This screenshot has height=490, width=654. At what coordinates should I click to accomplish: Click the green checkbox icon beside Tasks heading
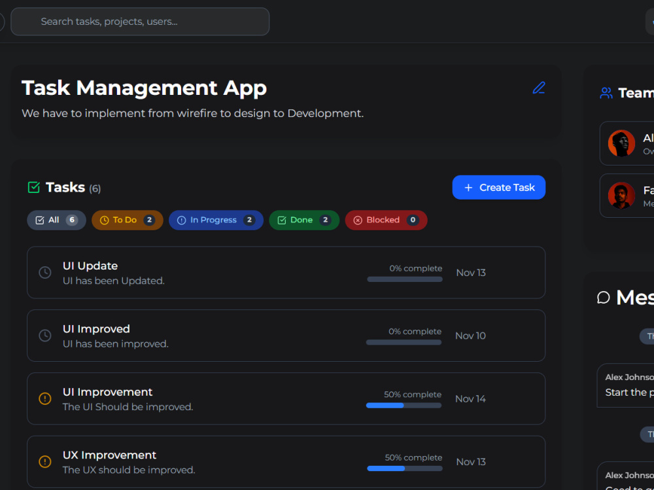coord(34,187)
